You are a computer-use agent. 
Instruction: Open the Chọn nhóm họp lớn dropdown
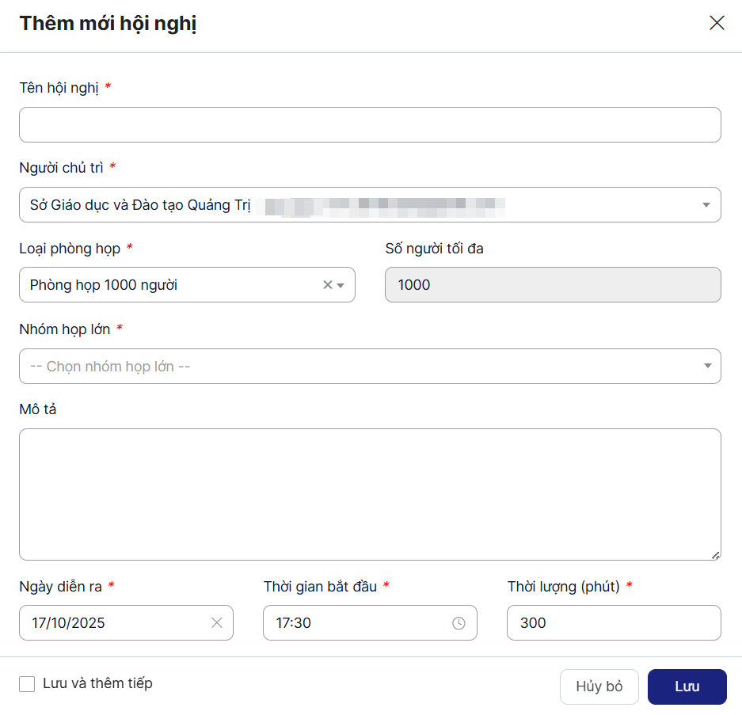pos(370,367)
